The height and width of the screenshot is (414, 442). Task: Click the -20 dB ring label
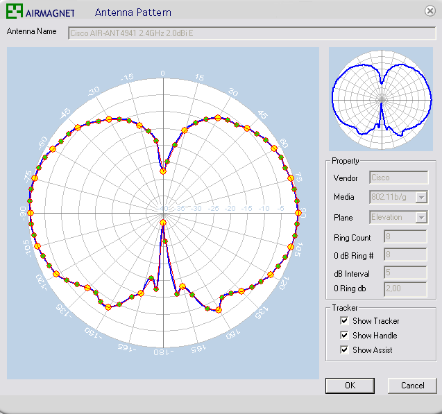[x=230, y=209]
